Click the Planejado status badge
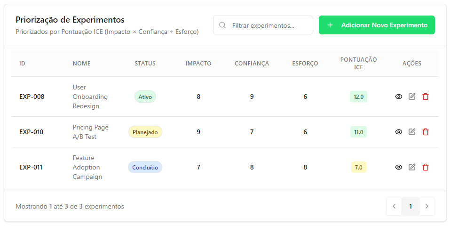450x226 pixels. point(145,132)
